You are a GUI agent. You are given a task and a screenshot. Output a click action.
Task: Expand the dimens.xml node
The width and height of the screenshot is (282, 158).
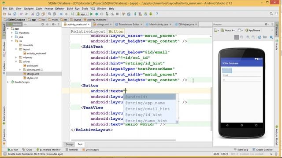coord(20,70)
